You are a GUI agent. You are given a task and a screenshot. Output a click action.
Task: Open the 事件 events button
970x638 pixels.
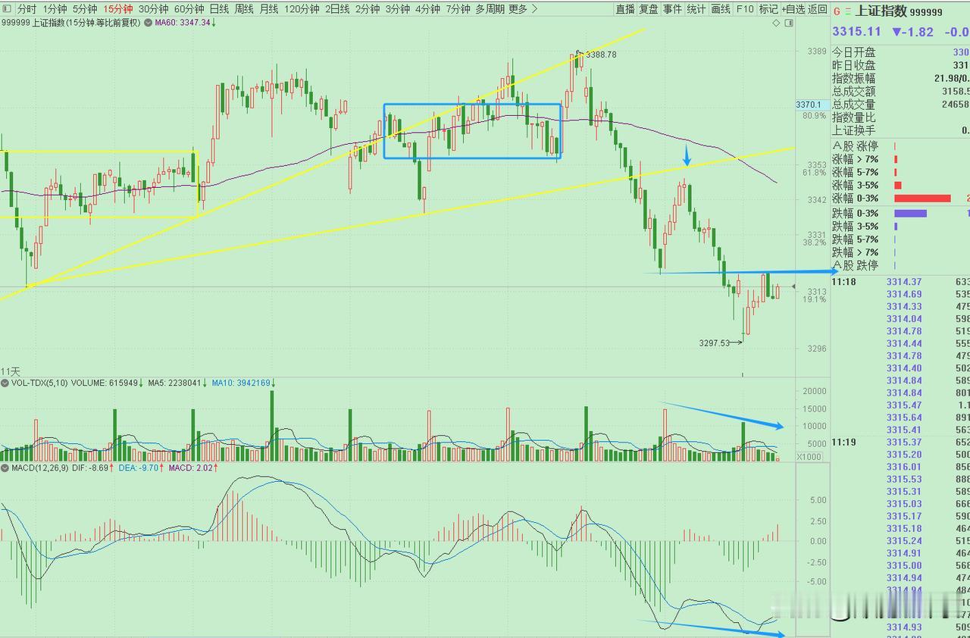(672, 9)
